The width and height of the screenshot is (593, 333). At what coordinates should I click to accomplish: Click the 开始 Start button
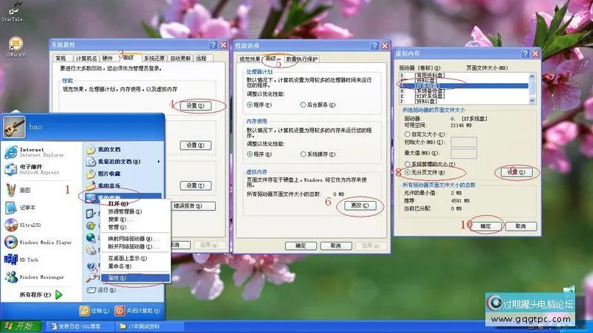coord(20,326)
